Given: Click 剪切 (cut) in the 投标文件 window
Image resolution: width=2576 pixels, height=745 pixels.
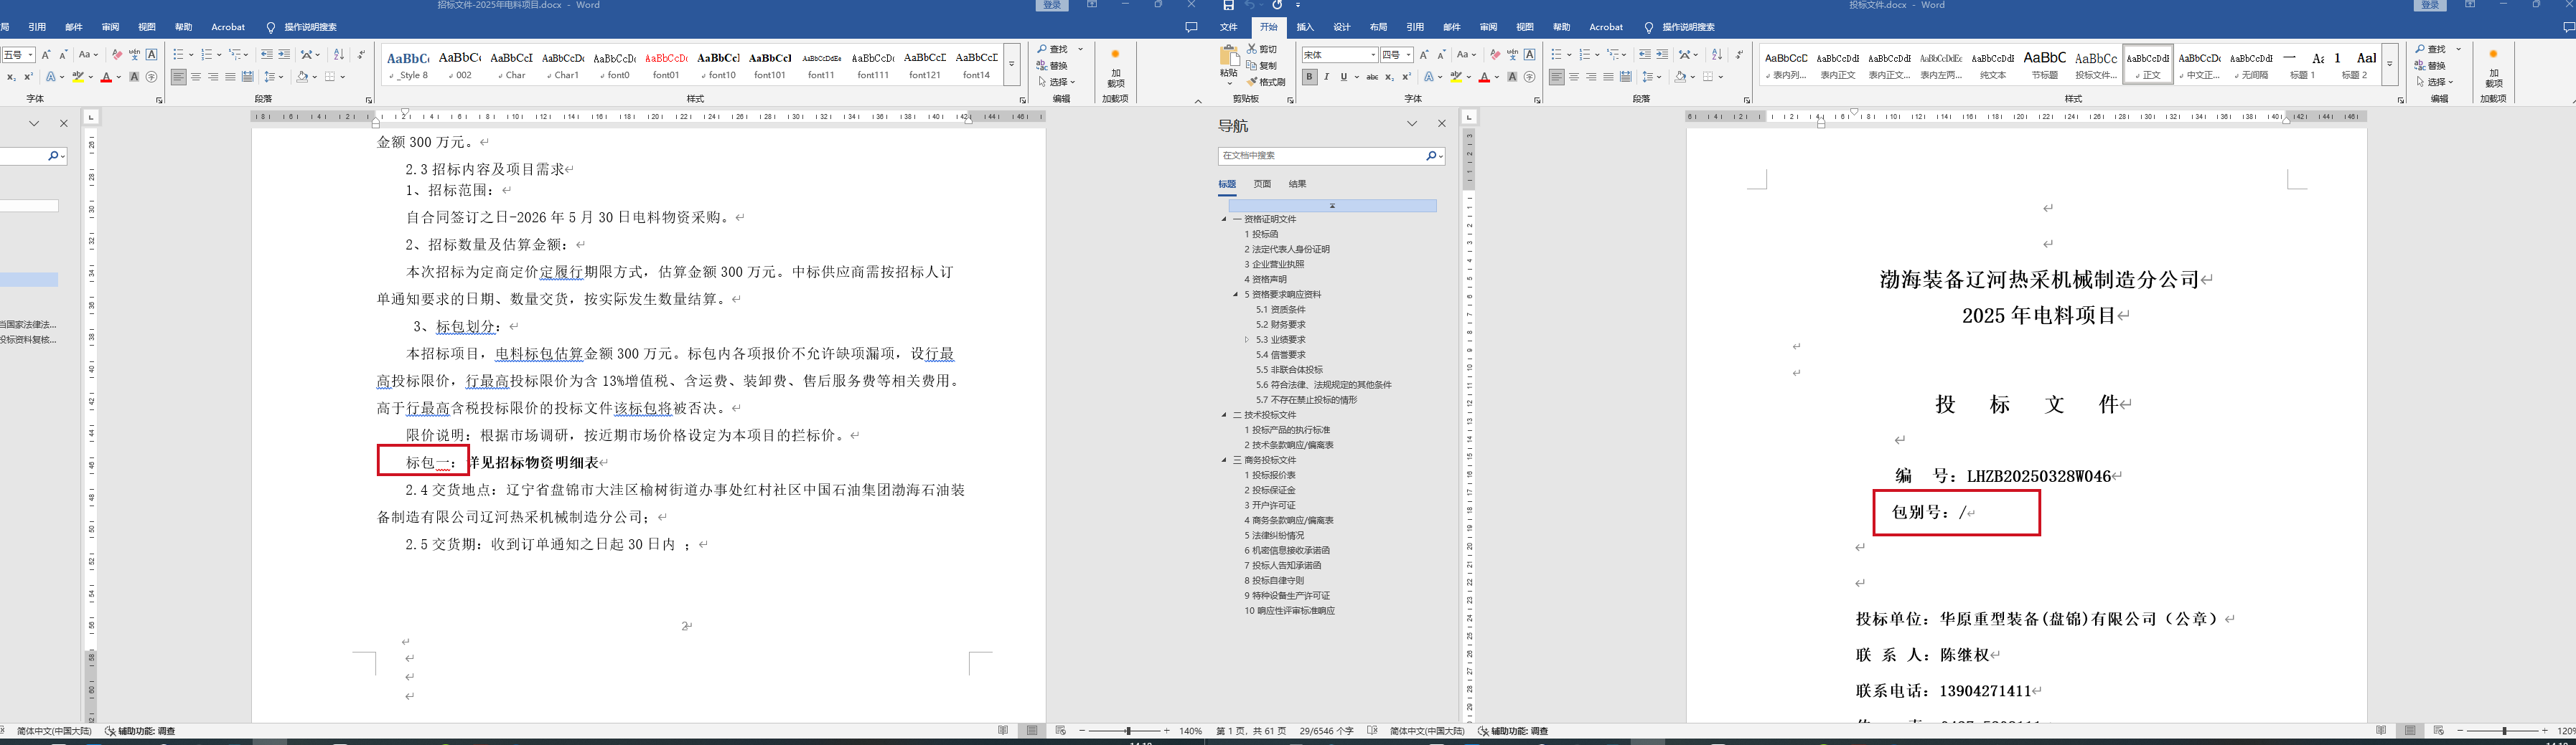Looking at the screenshot, I should 1263,49.
